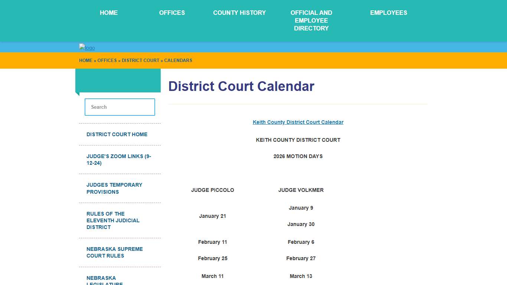This screenshot has height=285, width=507.
Task: Click EMPLOYEES in top navigation
Action: [x=389, y=13]
